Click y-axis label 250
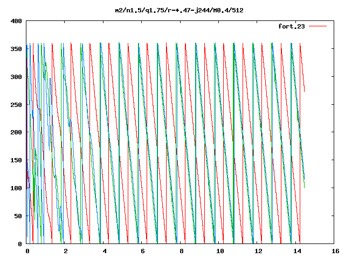 tap(16, 105)
